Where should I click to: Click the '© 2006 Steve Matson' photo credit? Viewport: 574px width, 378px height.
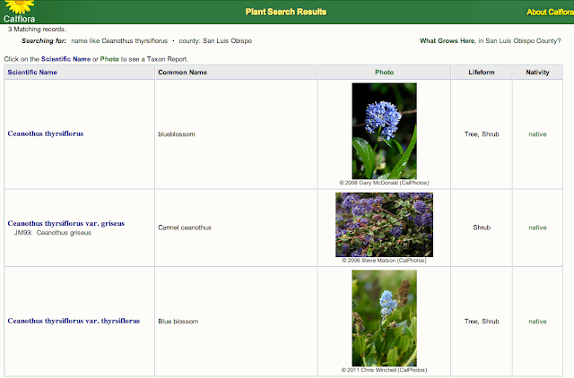coord(384,261)
